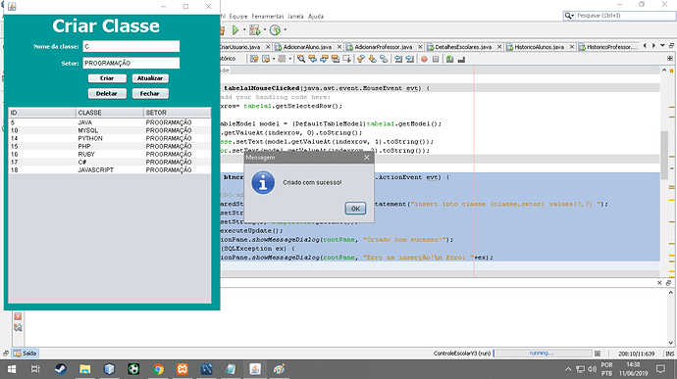Screen dimensions: 677x379
Task: Open the Ferramentas menu
Action: (x=268, y=16)
